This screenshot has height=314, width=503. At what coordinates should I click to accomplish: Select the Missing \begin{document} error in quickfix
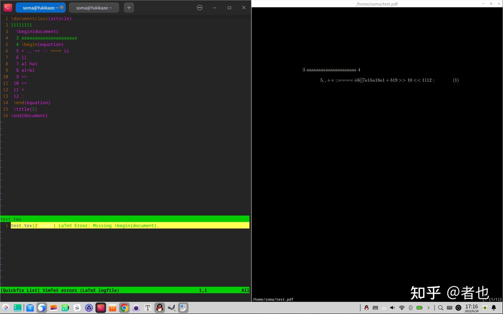tap(125, 226)
